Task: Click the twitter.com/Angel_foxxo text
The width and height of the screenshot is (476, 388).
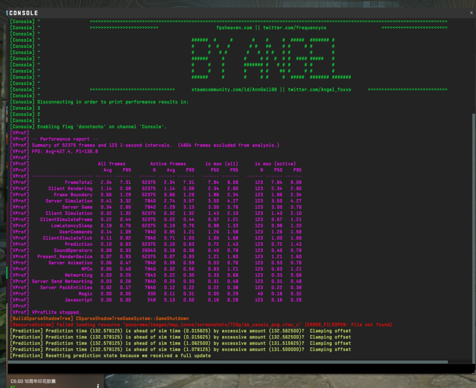Action: tap(319, 90)
